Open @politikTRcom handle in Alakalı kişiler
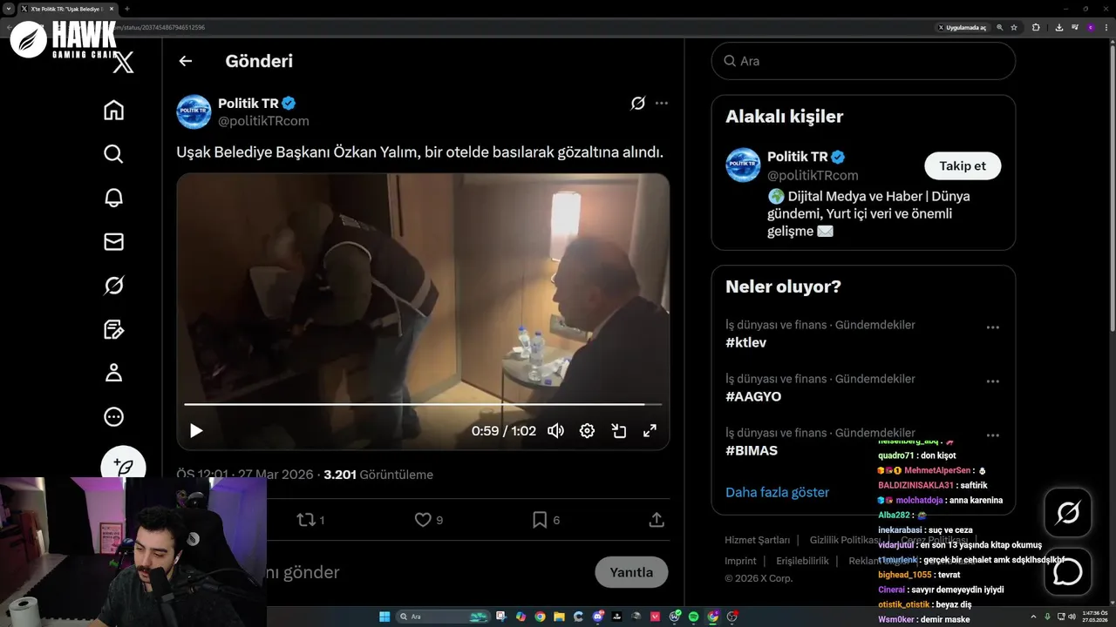The width and height of the screenshot is (1116, 627). tap(813, 175)
